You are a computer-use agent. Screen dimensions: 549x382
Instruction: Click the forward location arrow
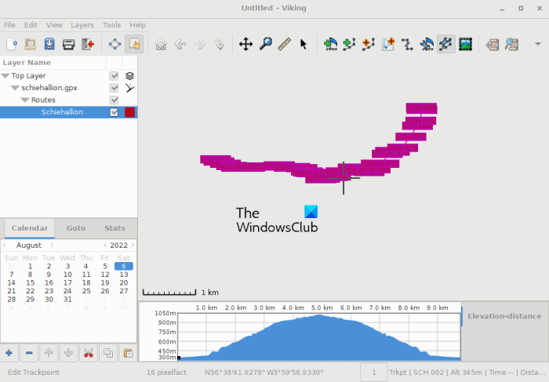click(x=199, y=45)
